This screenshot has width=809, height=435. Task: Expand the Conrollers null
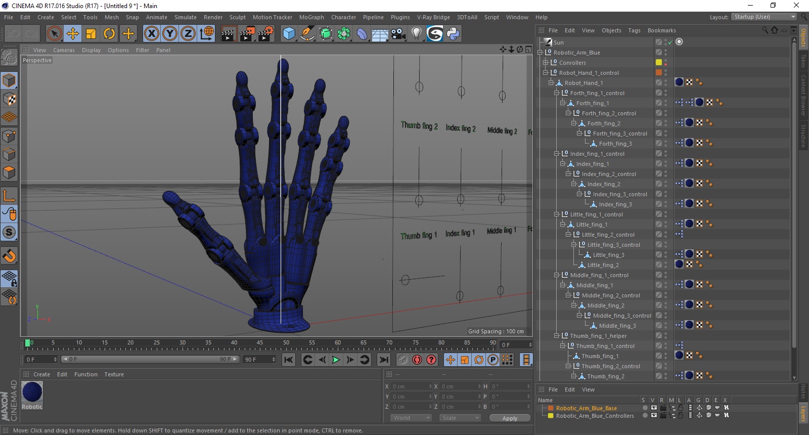546,63
